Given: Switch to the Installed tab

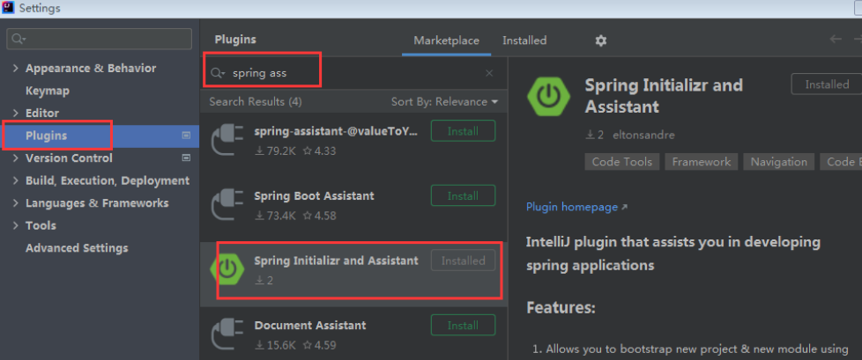Looking at the screenshot, I should coord(524,40).
